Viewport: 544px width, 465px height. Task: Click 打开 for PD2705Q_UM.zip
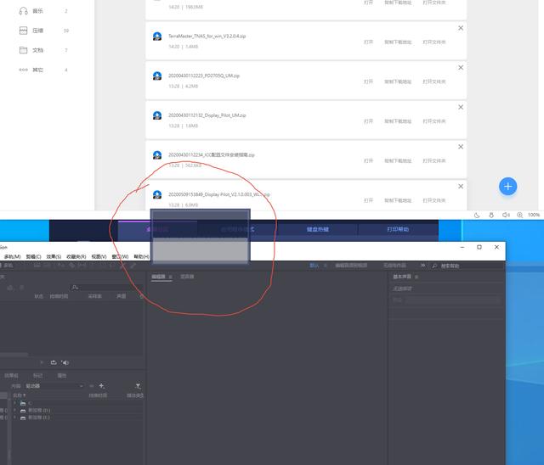point(368,81)
